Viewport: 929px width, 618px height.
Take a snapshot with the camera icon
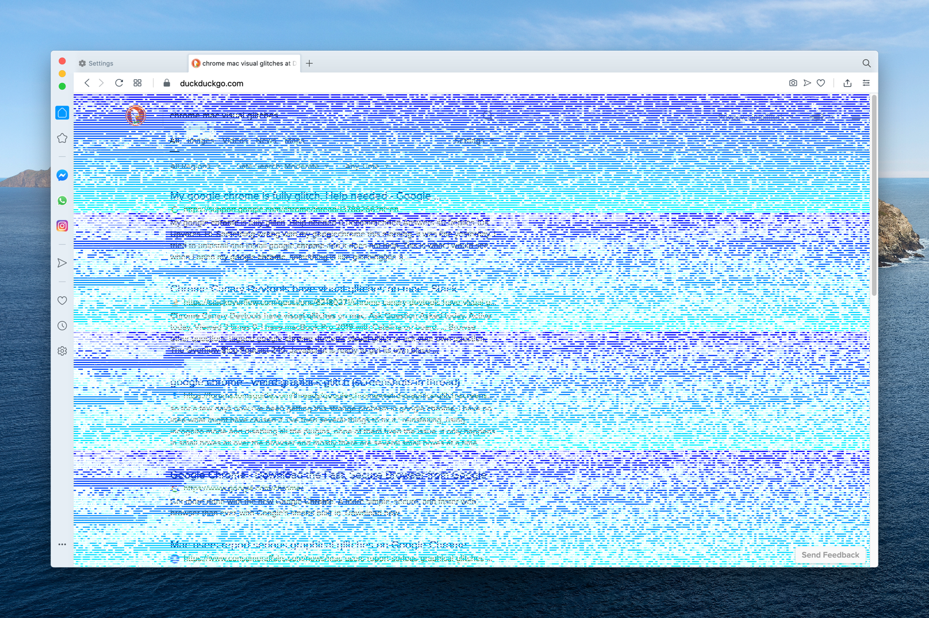point(793,83)
